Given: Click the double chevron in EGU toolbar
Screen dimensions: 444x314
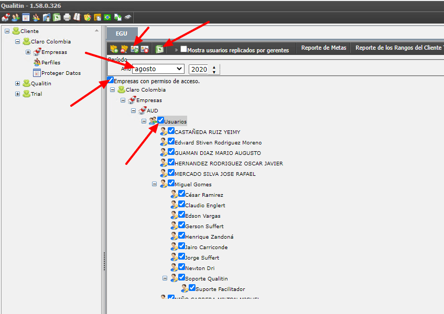Looking at the screenshot, I should (x=176, y=50).
